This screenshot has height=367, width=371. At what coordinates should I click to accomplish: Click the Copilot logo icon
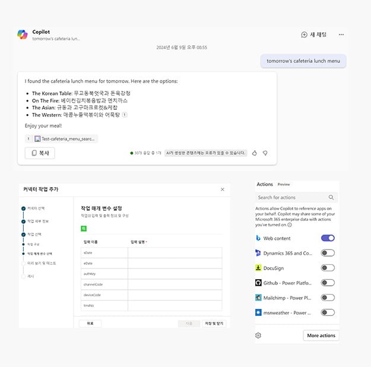pyautogui.click(x=23, y=34)
